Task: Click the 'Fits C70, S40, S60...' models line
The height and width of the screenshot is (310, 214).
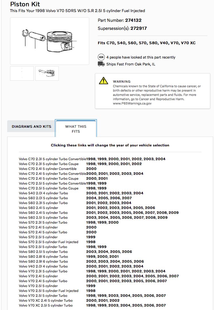Action: [147, 43]
